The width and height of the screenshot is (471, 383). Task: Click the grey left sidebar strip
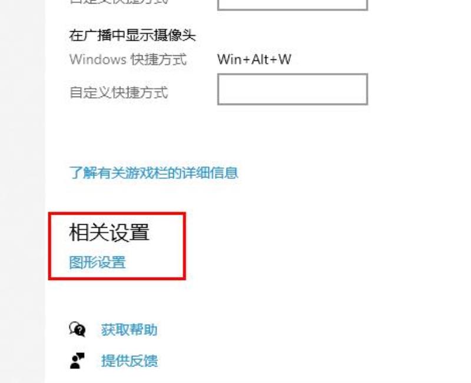click(x=22, y=192)
